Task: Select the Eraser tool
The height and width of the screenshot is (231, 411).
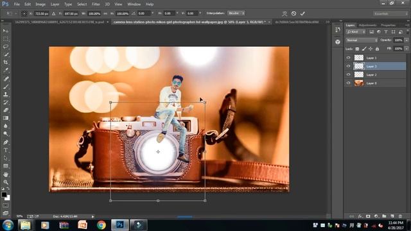Action: pyautogui.click(x=6, y=110)
